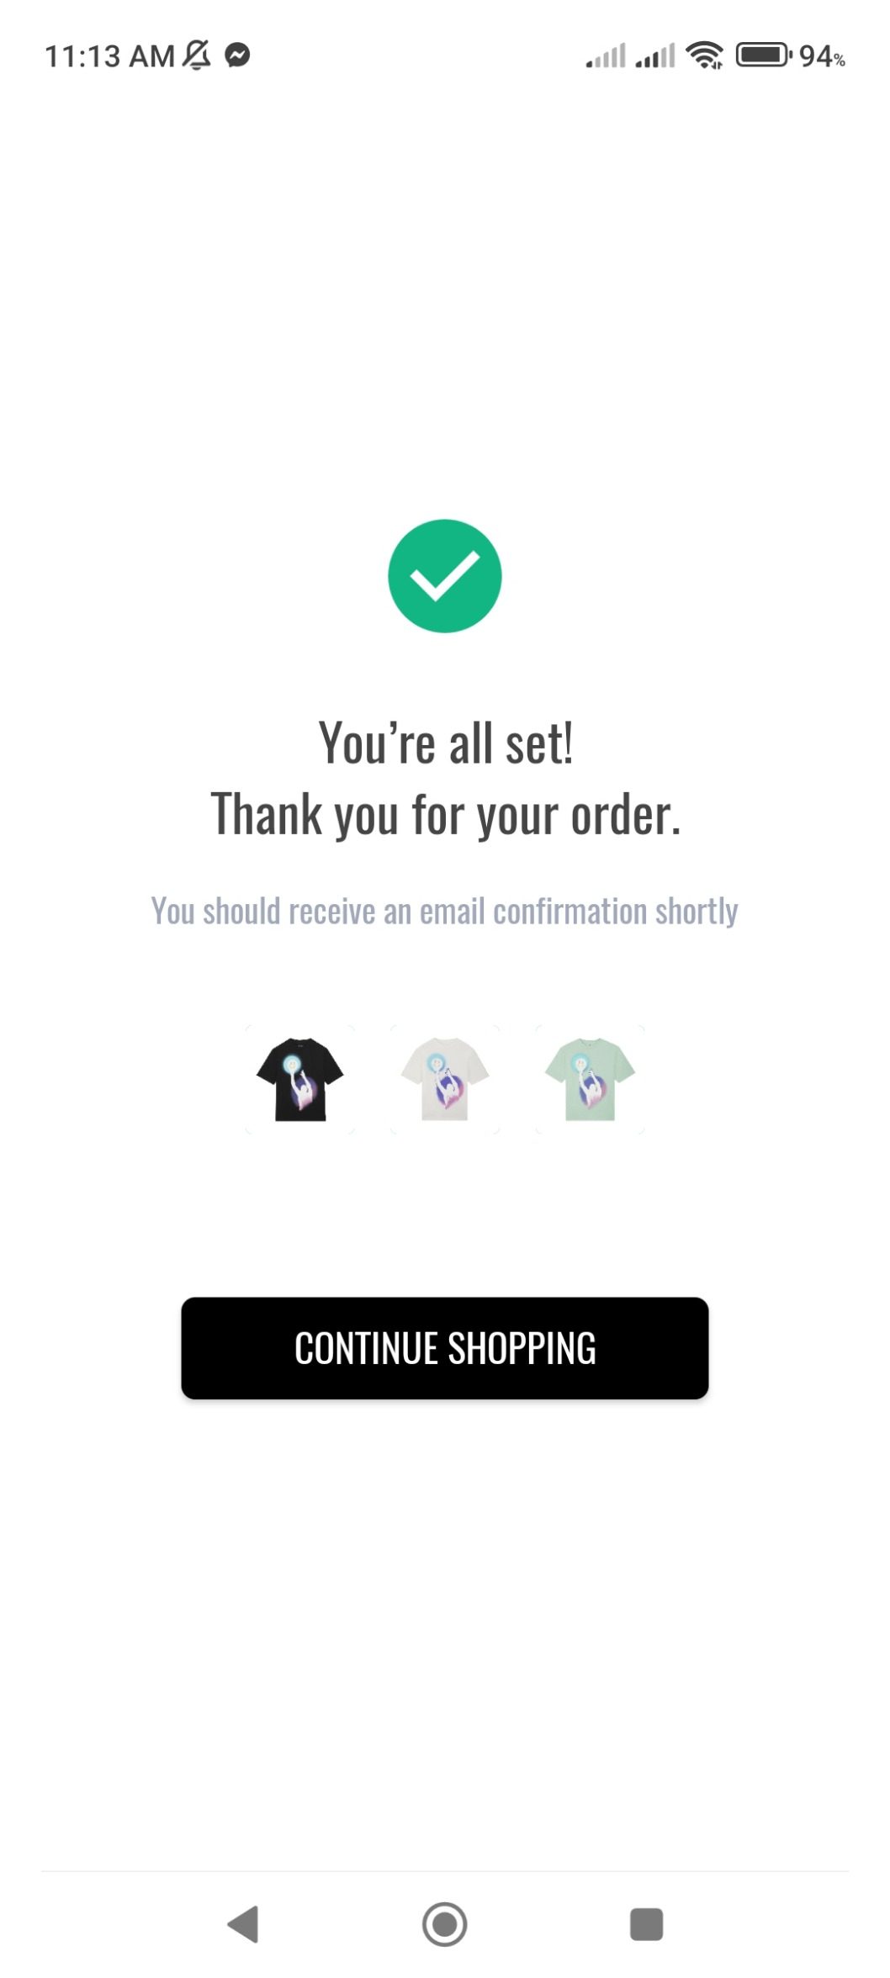890x1978 pixels.
Task: Tap the "Thank you for your order." text
Action: [445, 814]
